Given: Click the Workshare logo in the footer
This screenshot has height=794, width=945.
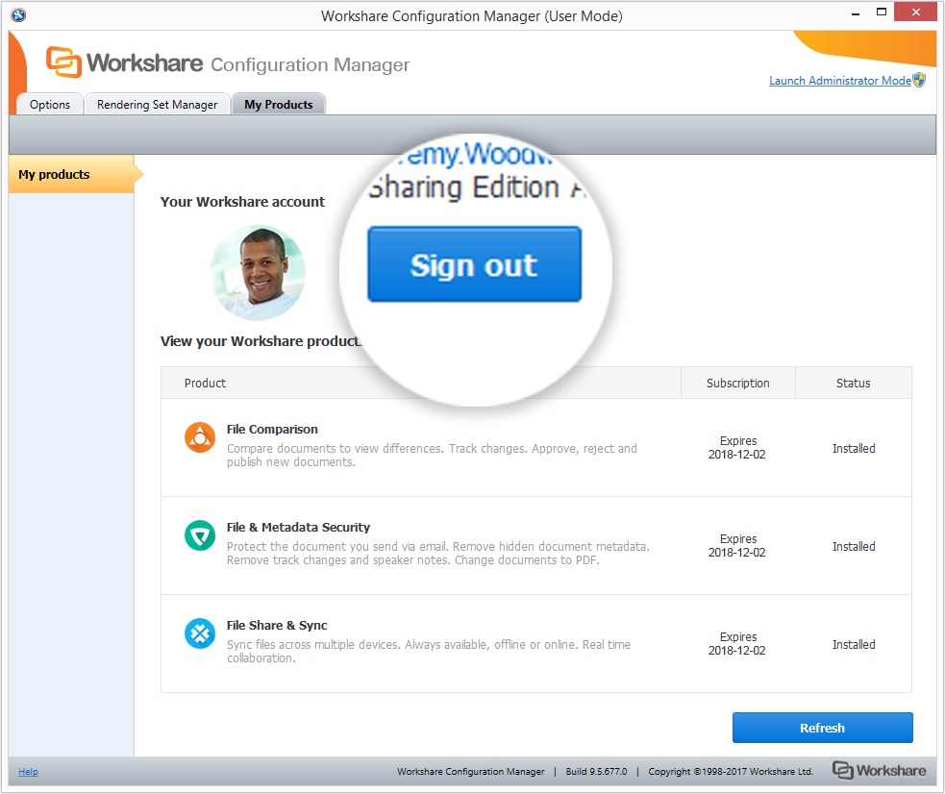Looking at the screenshot, I should click(879, 771).
